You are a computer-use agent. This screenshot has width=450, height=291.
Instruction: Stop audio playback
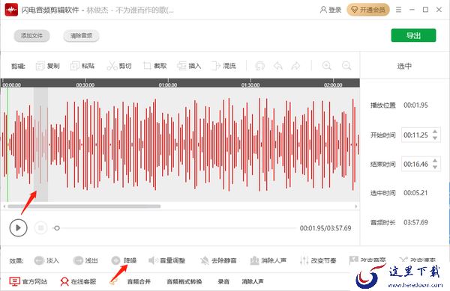click(x=40, y=227)
